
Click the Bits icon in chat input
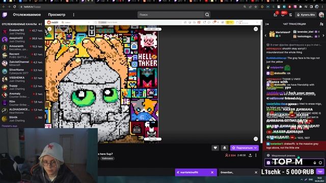click(x=315, y=163)
